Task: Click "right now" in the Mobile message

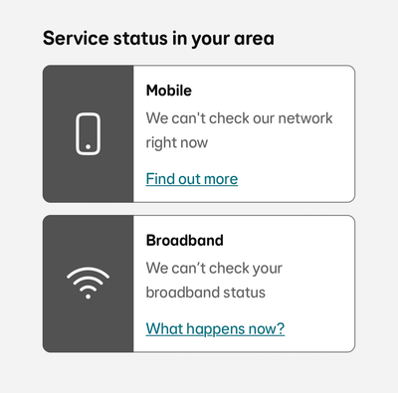Action: point(177,143)
